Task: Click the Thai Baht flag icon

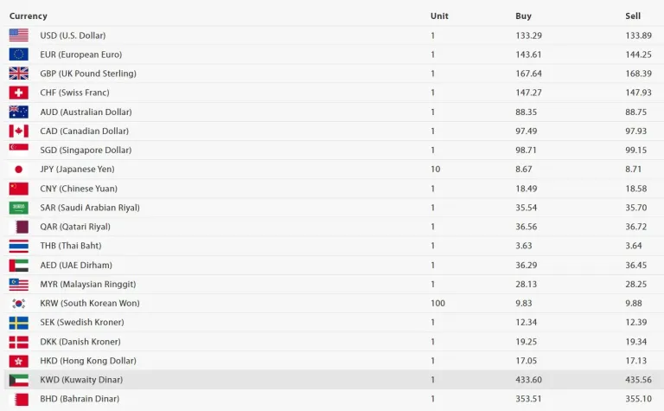Action: pyautogui.click(x=18, y=246)
